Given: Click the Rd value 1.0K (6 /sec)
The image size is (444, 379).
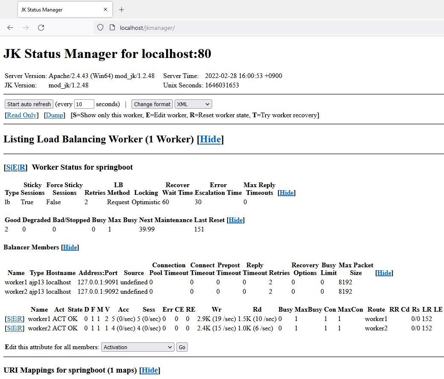Looking at the screenshot, I should coord(255,328).
